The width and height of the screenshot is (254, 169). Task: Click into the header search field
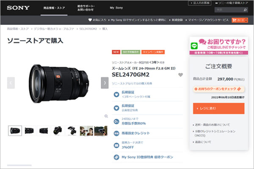point(229,10)
